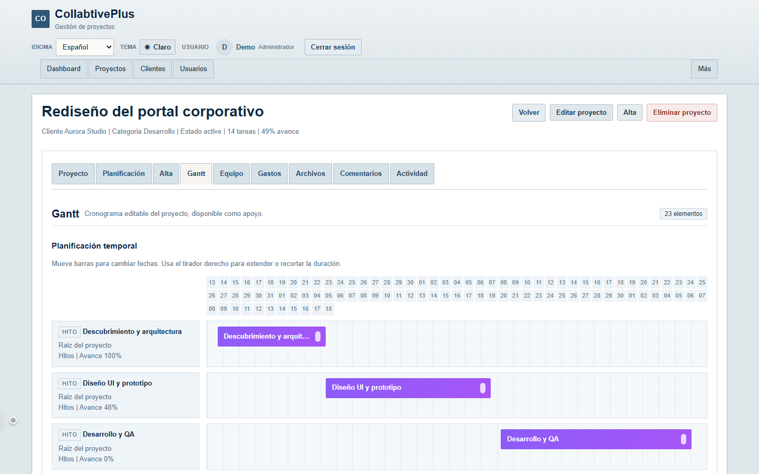Viewport: 759px width, 474px height.
Task: Click the Rediseño del portal corporativo heading
Action: point(153,112)
